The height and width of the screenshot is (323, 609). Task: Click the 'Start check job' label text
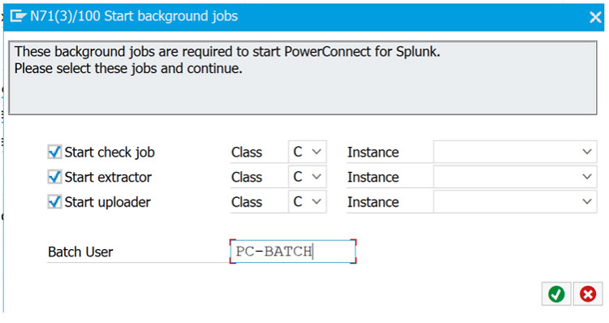pyautogui.click(x=110, y=153)
